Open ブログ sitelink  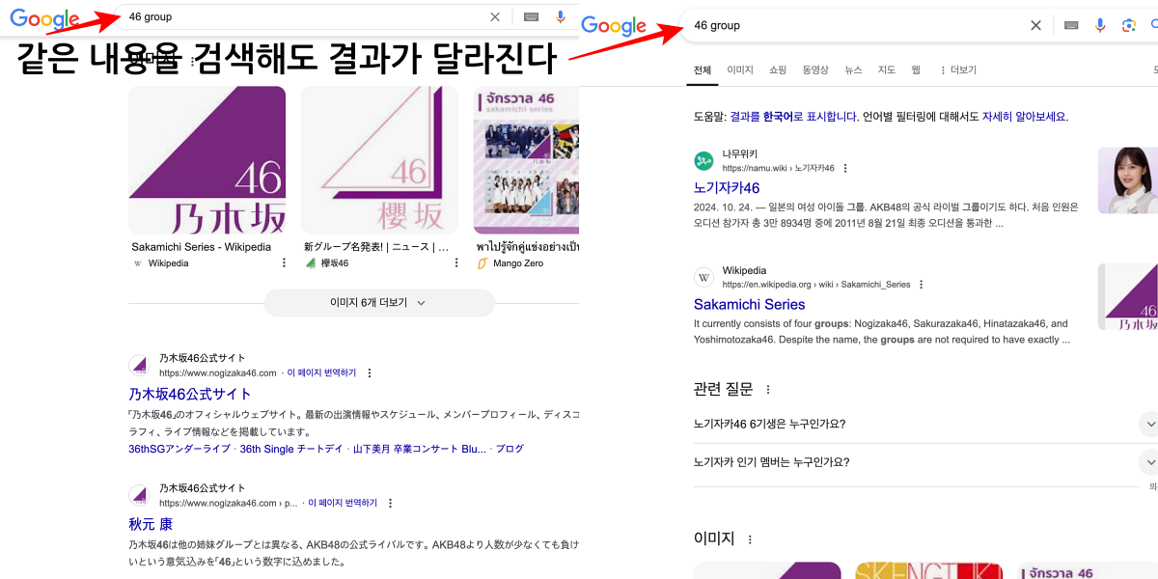[x=510, y=449]
